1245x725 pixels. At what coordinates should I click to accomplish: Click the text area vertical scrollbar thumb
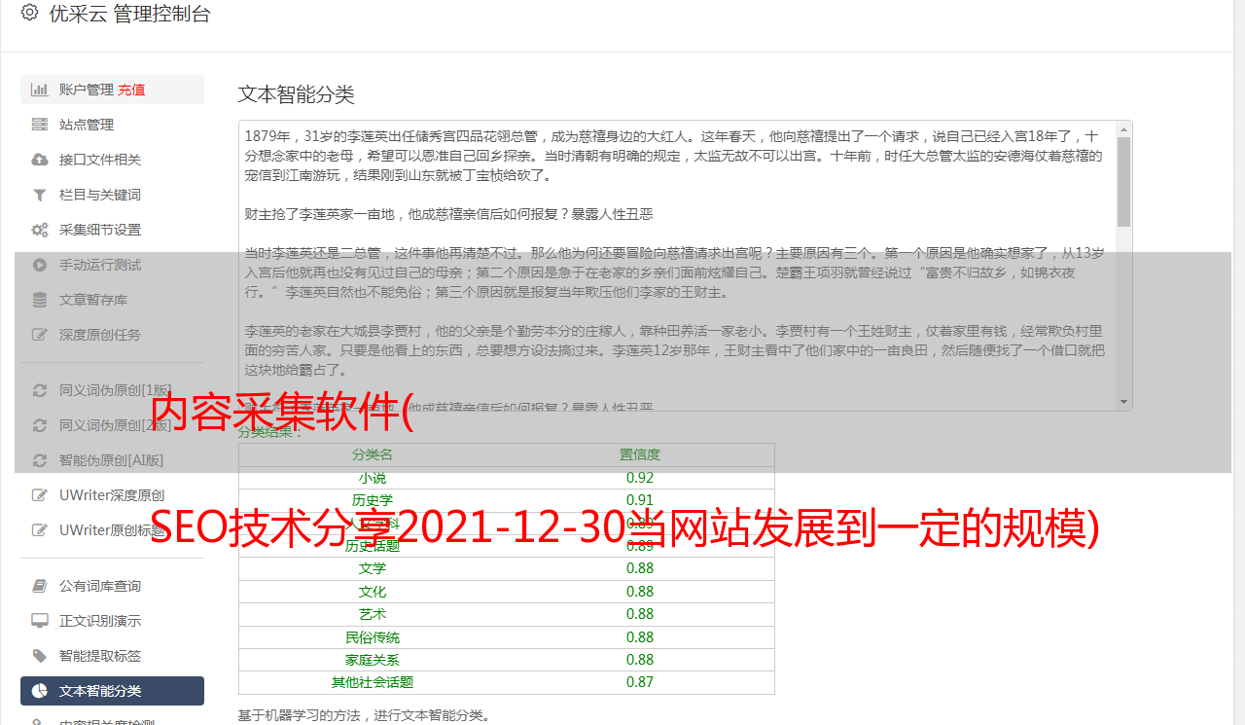click(x=1123, y=182)
